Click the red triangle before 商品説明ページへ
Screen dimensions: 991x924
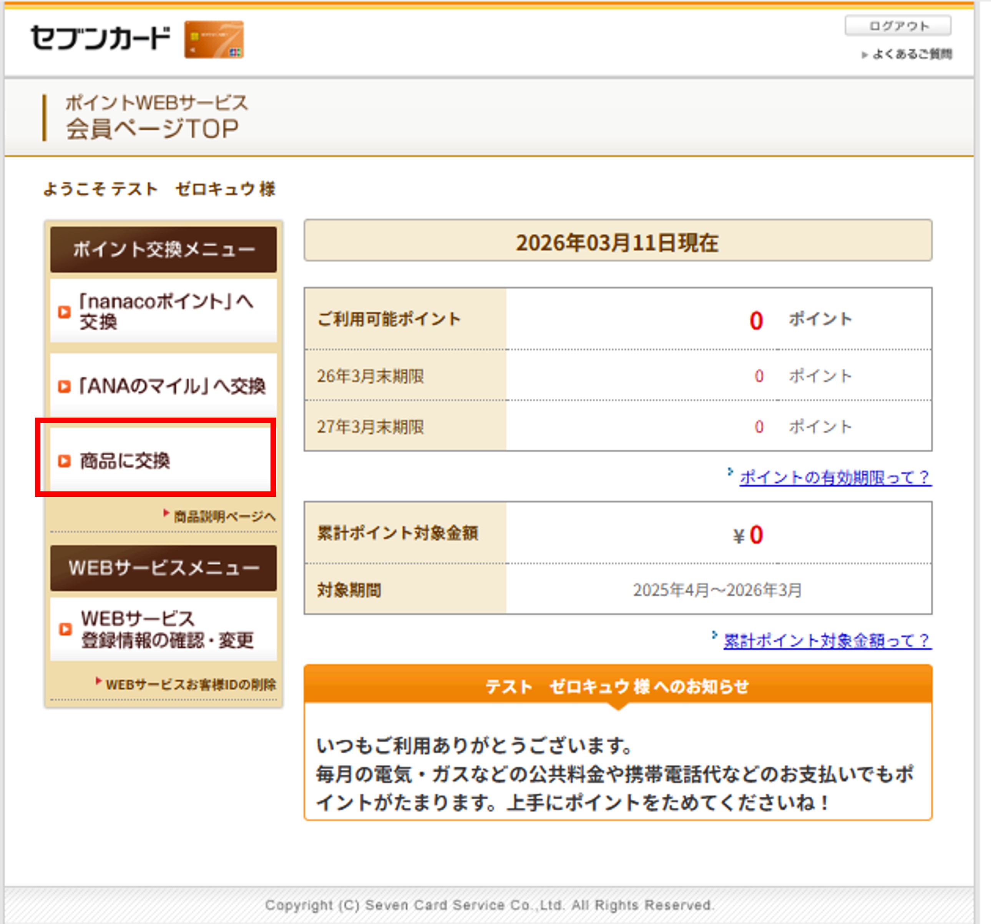pyautogui.click(x=166, y=513)
